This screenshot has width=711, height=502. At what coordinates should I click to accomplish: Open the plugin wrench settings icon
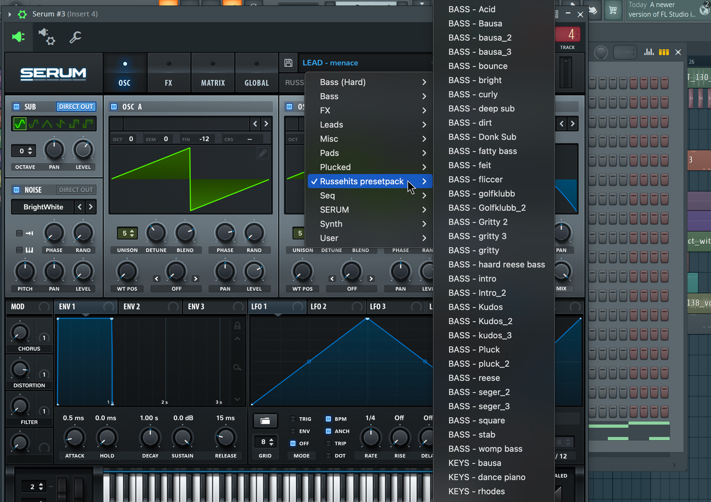(75, 37)
